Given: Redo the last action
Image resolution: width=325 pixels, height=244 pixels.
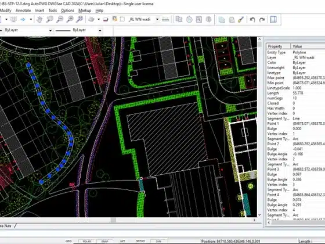Looking at the screenshot, I should 262,20.
